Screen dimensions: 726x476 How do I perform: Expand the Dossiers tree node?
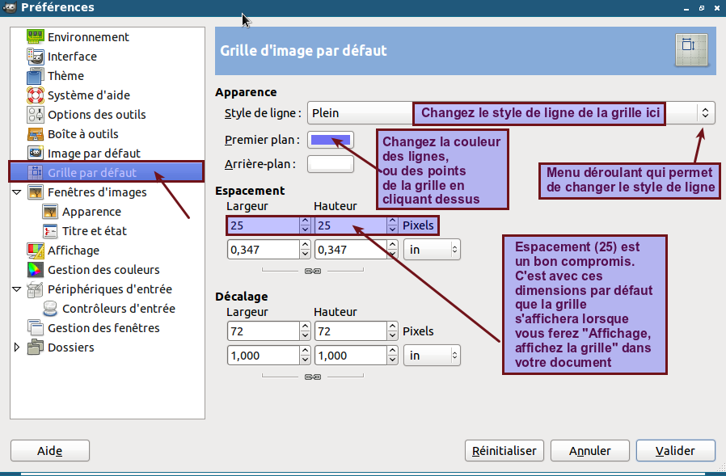coord(18,348)
